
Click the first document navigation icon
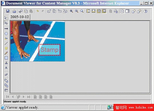point(35,97)
